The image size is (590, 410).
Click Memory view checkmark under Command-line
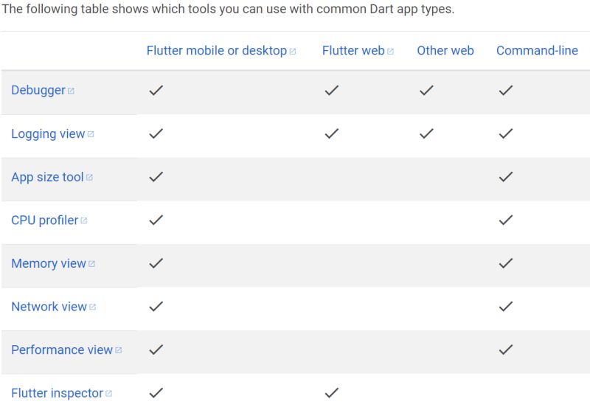pos(506,263)
